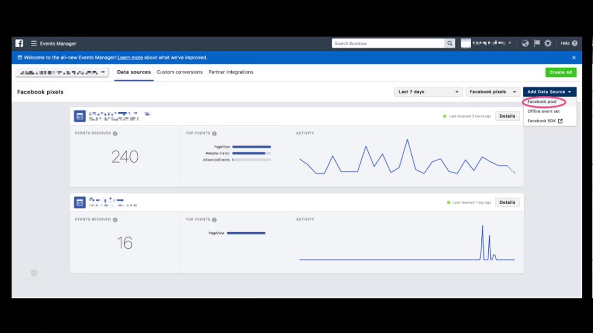593x333 pixels.
Task: Click the 240 events received number
Action: coord(125,157)
